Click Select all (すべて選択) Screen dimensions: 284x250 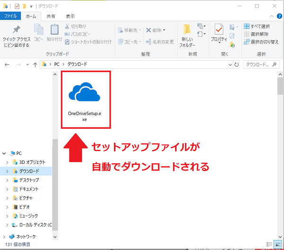[x=257, y=26]
